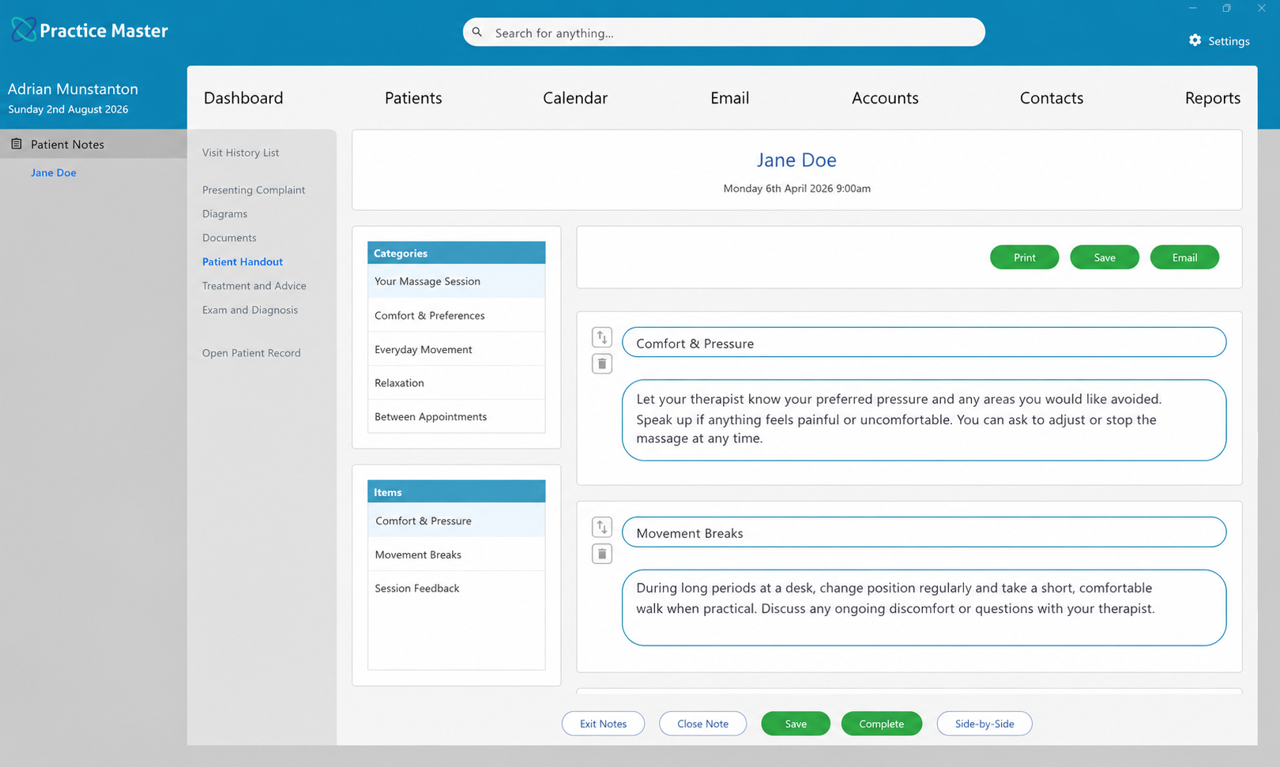1280x767 pixels.
Task: Click the Patient Notes clipboard icon
Action: (x=16, y=144)
